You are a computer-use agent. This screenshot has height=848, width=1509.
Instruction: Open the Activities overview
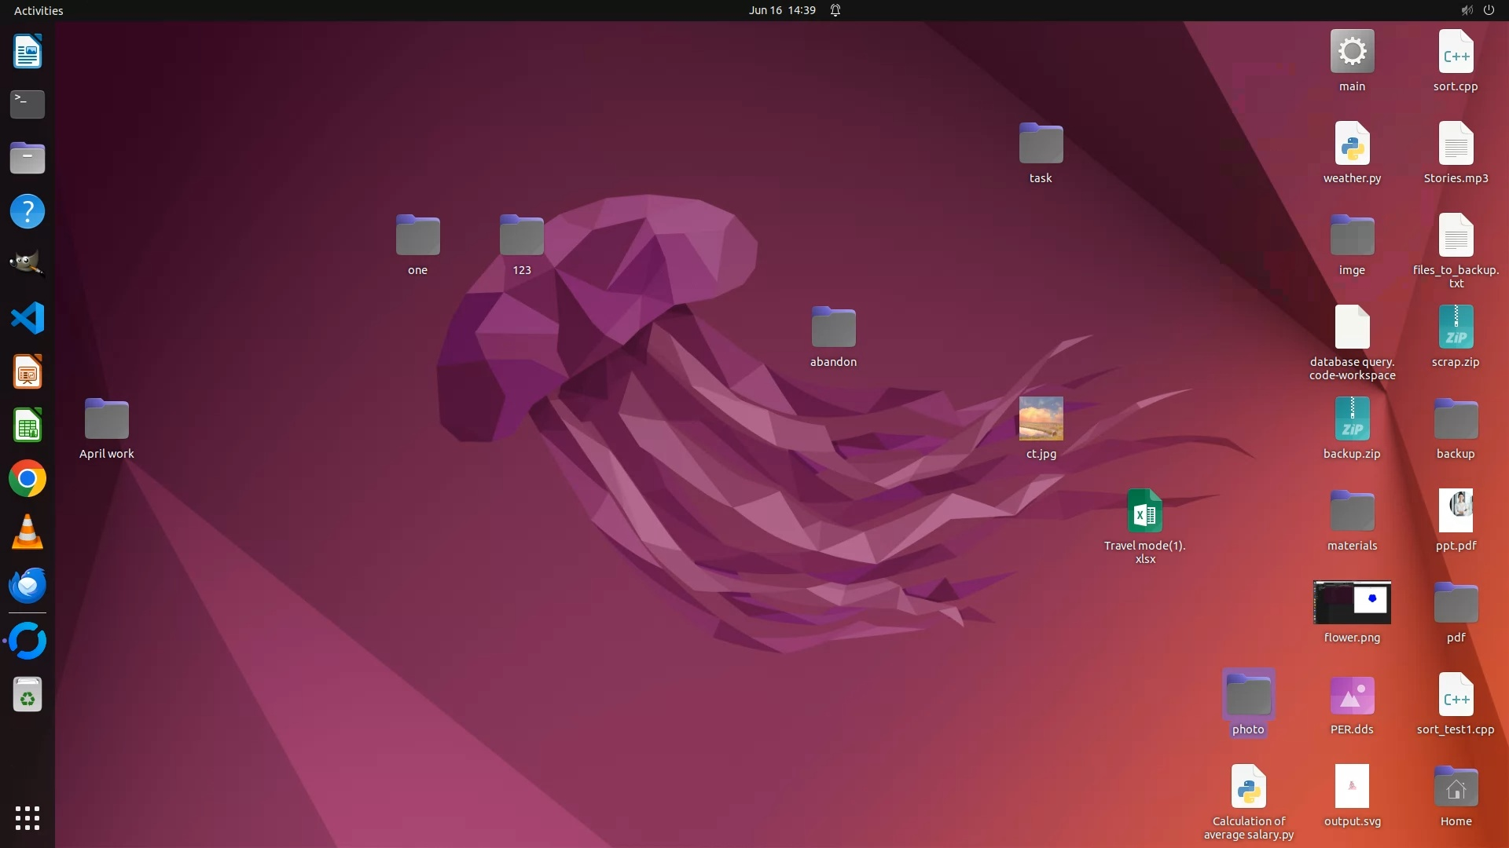(x=39, y=10)
